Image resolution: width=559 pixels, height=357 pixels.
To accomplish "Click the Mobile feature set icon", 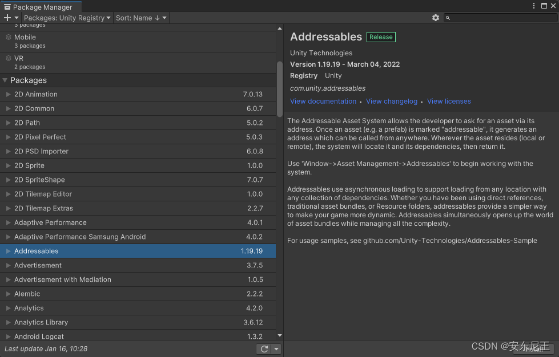I will coord(9,37).
